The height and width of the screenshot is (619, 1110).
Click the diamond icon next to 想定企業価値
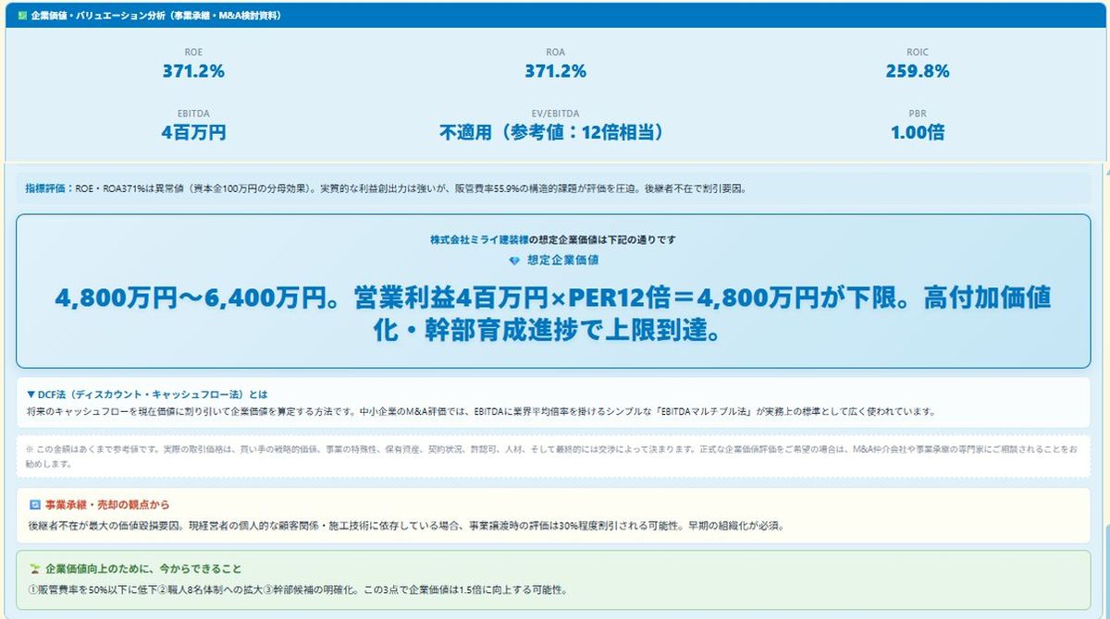(x=515, y=260)
